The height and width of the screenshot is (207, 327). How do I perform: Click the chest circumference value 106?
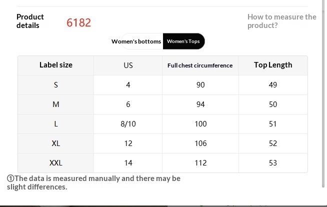(x=200, y=143)
